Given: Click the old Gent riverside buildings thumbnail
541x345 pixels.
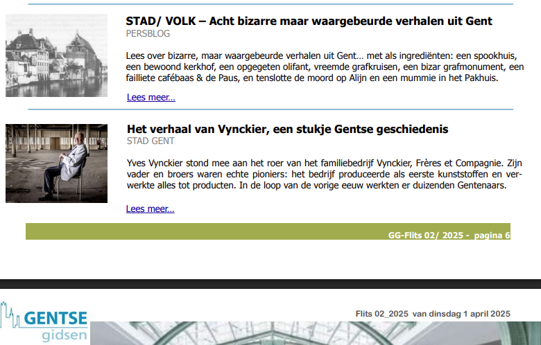Looking at the screenshot, I should tap(56, 55).
